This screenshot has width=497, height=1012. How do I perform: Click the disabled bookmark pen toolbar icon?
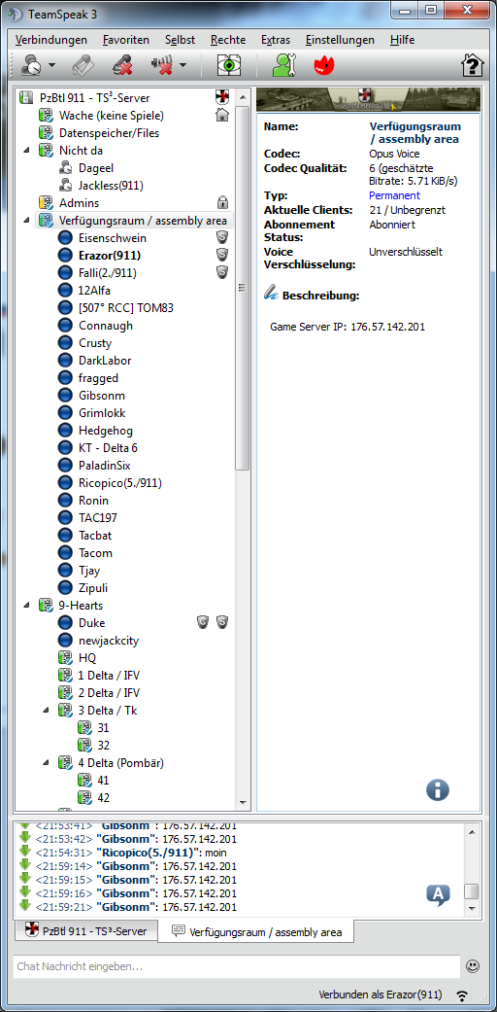click(x=83, y=64)
